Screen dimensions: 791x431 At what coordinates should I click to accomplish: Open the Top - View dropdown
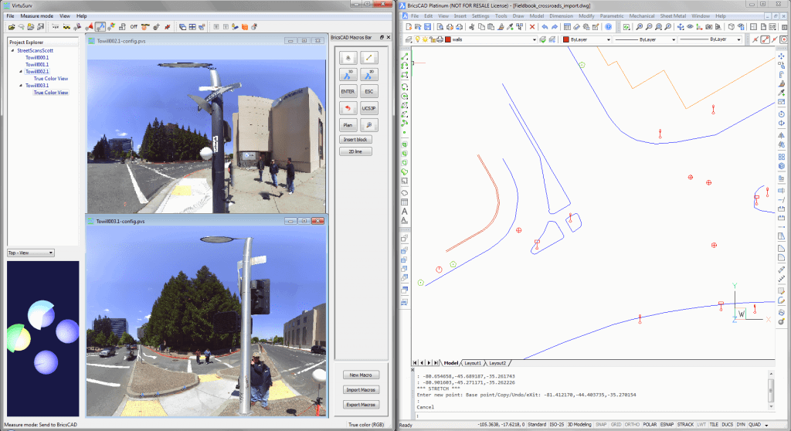(30, 253)
